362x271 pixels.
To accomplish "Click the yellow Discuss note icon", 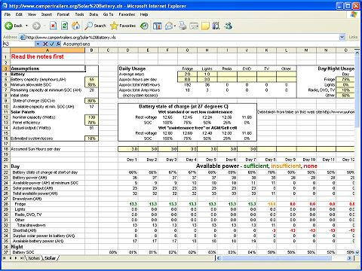I will (x=205, y=26).
